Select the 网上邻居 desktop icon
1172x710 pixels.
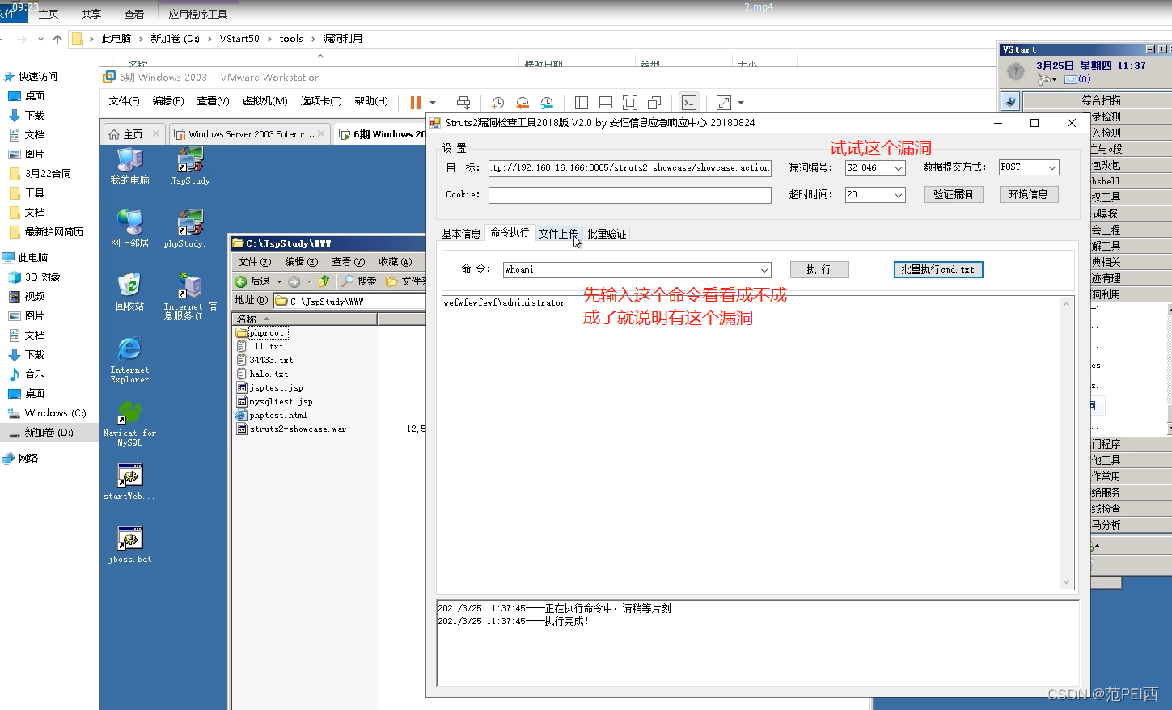click(x=129, y=229)
